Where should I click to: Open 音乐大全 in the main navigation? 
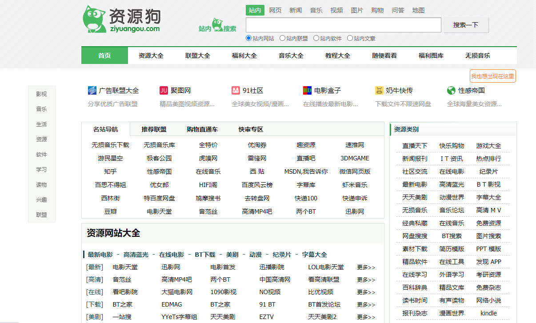pos(291,56)
